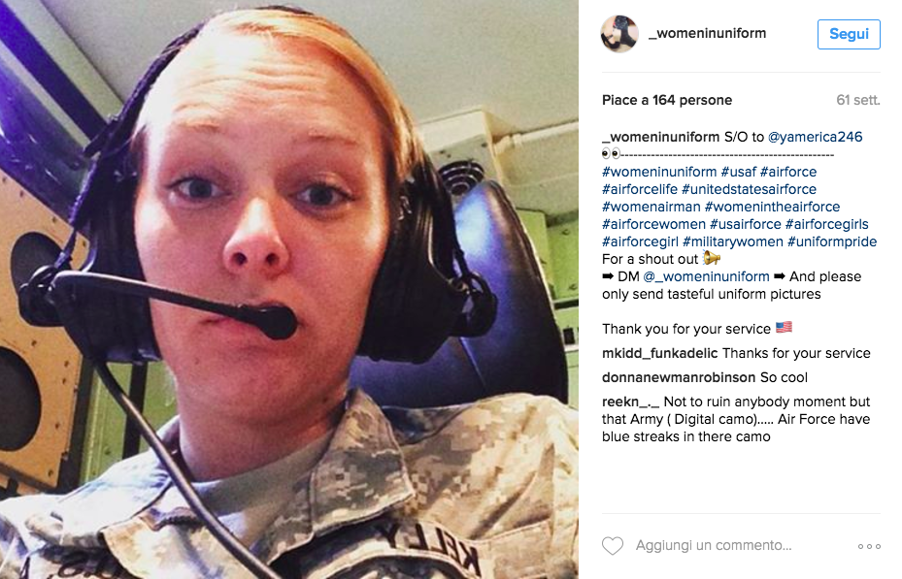Open the #unitedstatesairforce hashtag

point(749,189)
